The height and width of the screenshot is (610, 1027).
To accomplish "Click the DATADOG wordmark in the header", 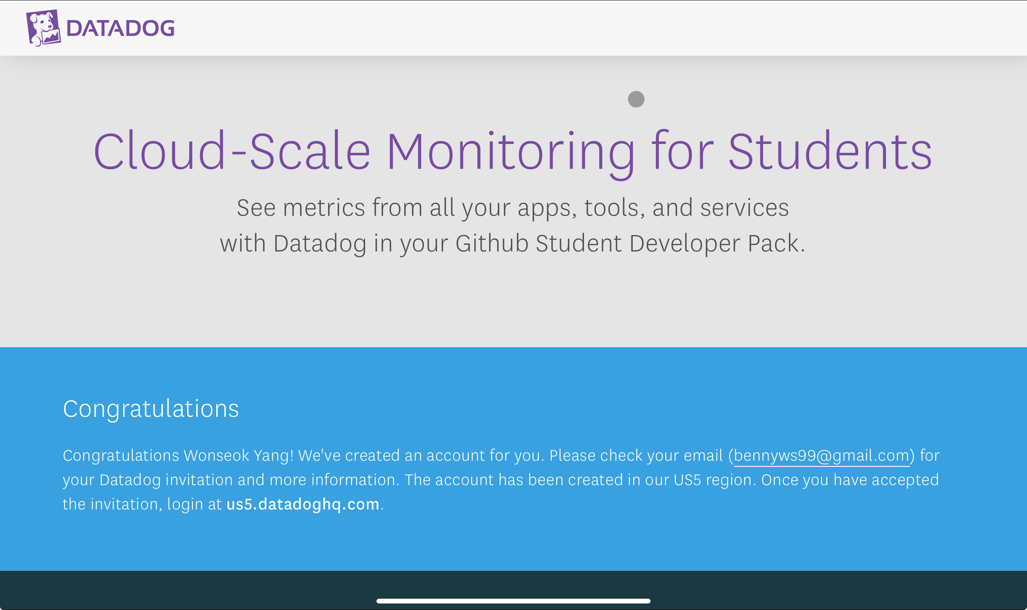I will pyautogui.click(x=121, y=28).
